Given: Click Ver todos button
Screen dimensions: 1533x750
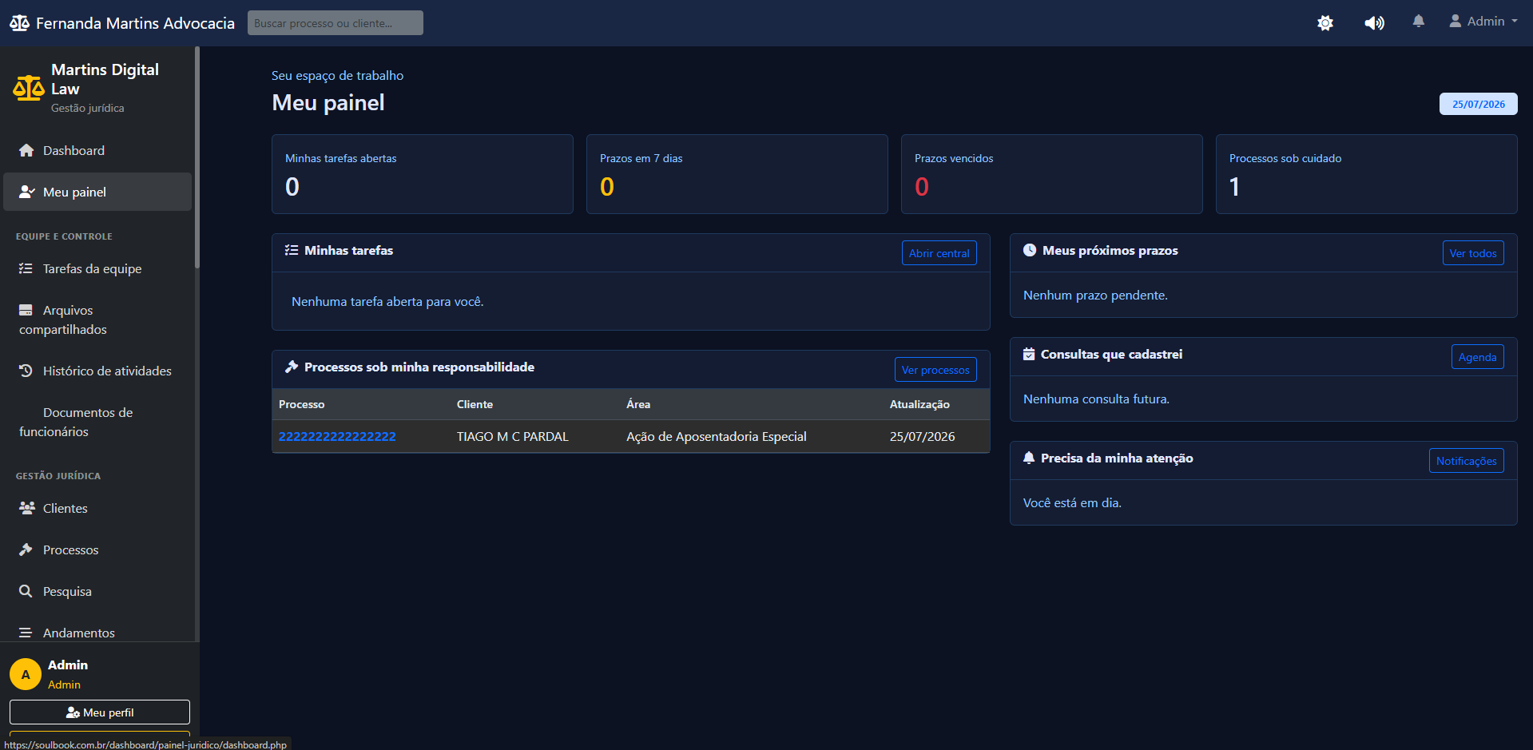Looking at the screenshot, I should [x=1473, y=253].
